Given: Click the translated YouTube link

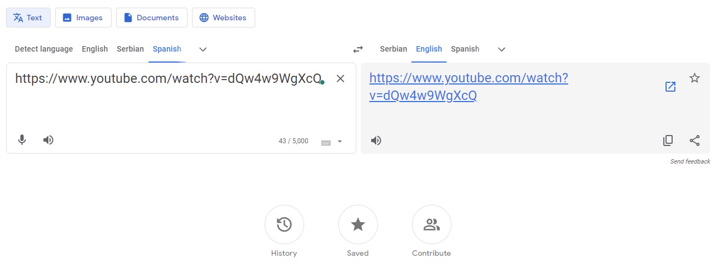Looking at the screenshot, I should (x=468, y=78).
